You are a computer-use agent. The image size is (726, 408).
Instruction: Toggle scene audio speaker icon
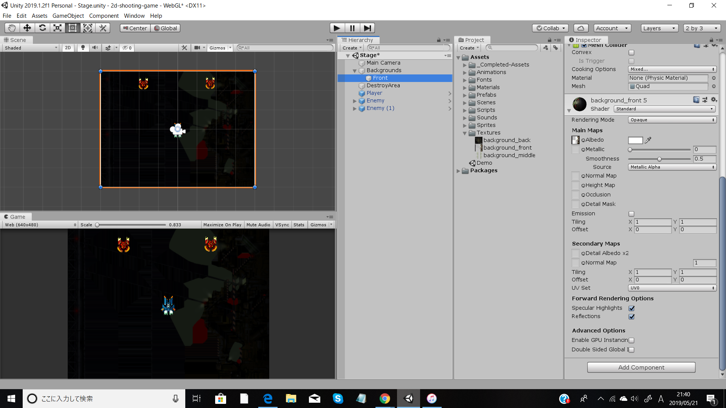pyautogui.click(x=95, y=48)
